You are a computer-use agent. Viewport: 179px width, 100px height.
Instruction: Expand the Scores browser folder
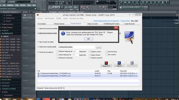[4, 92]
